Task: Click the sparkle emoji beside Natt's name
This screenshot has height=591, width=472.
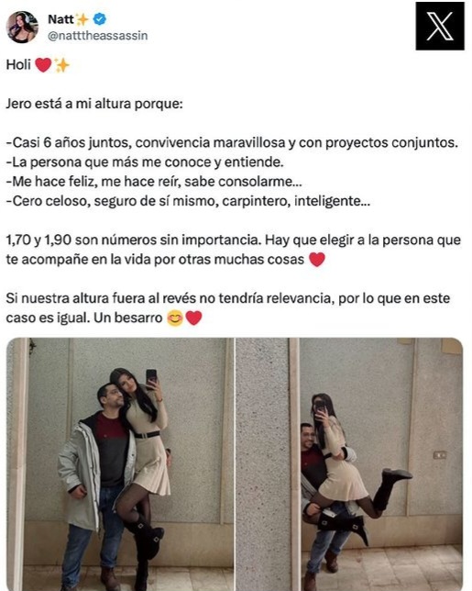Action: 82,19
